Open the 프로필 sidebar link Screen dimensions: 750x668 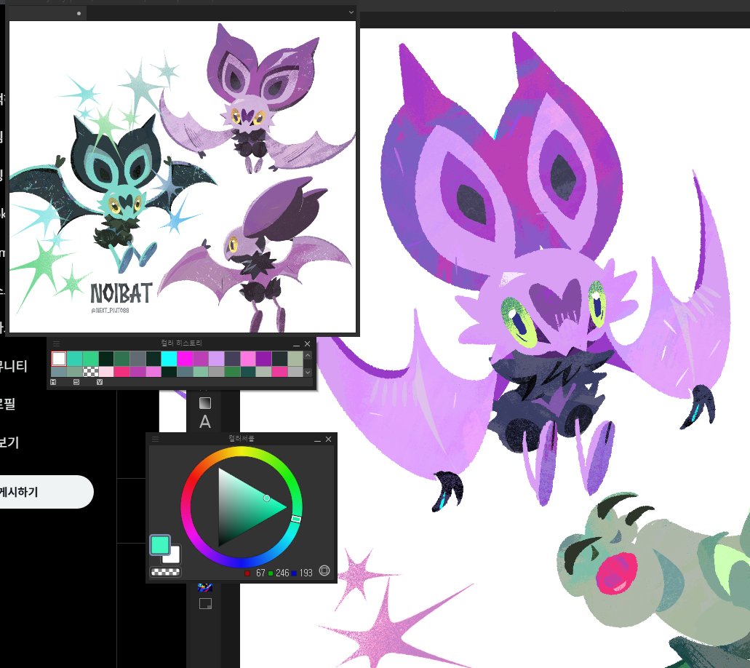click(8, 404)
